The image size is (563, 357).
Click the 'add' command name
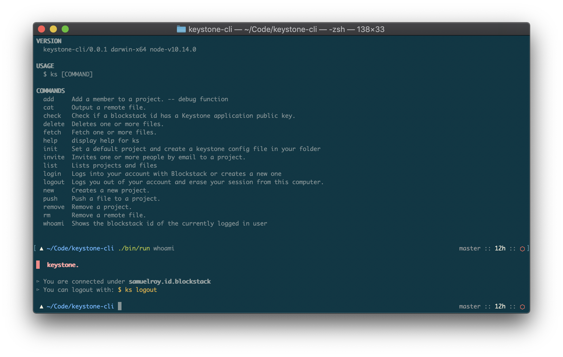point(49,99)
